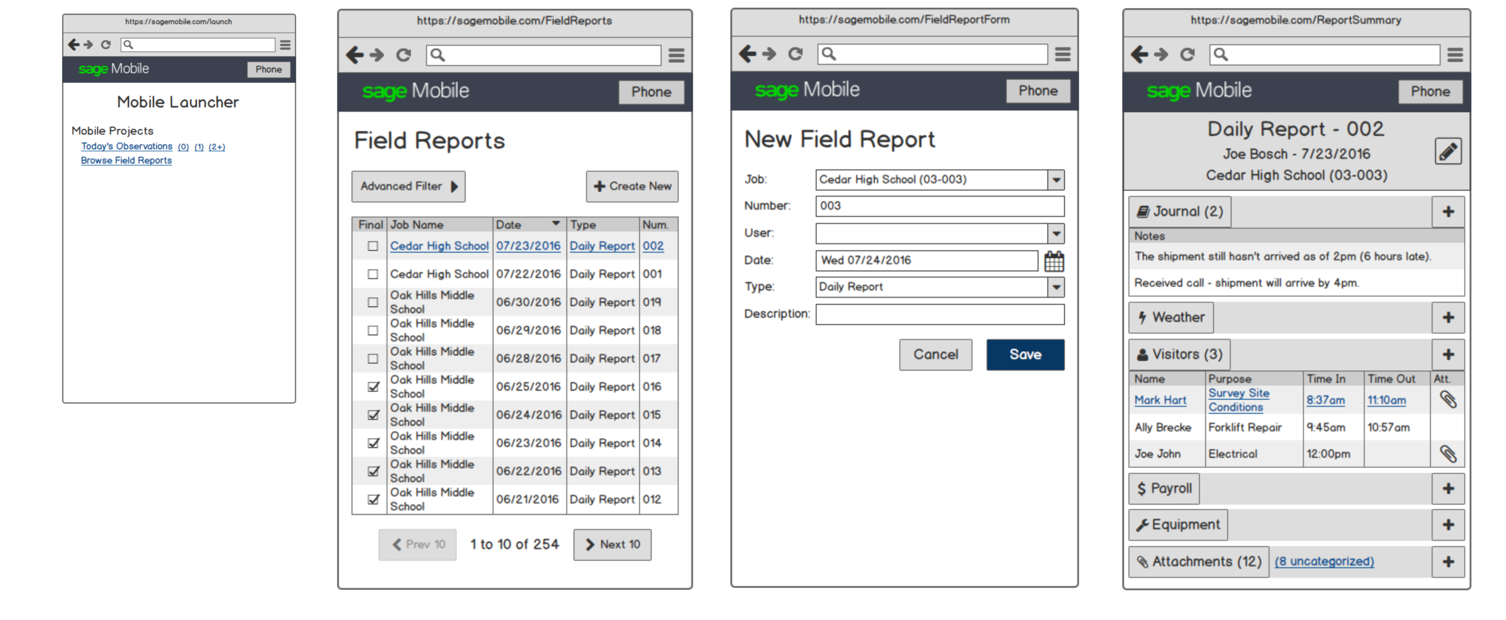Toggle Final checkbox for report 019
The height and width of the screenshot is (620, 1506).
[372, 303]
